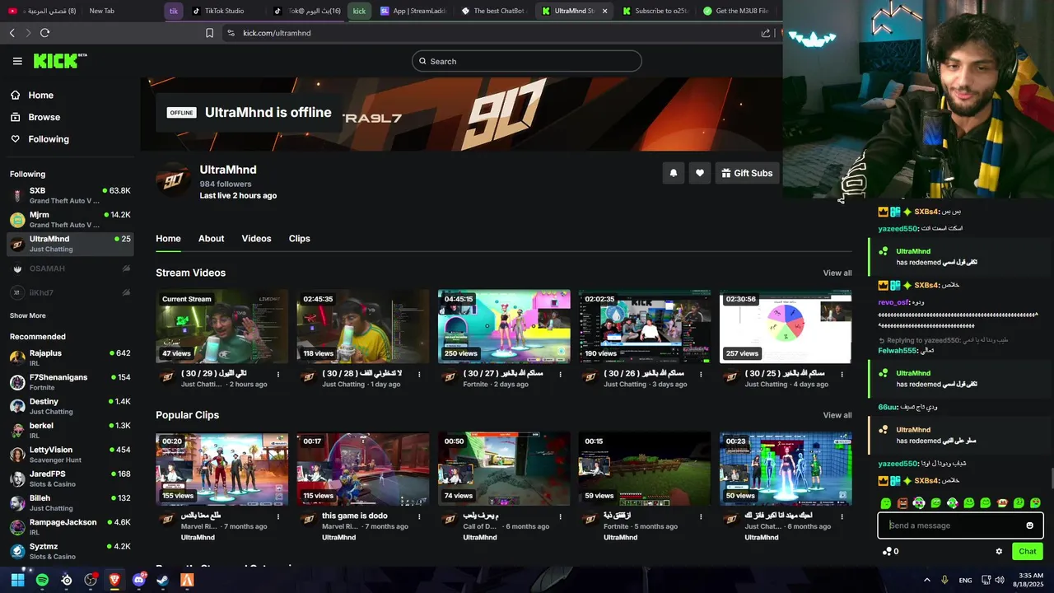
Task: Select the Home channel tab
Action: tap(168, 239)
